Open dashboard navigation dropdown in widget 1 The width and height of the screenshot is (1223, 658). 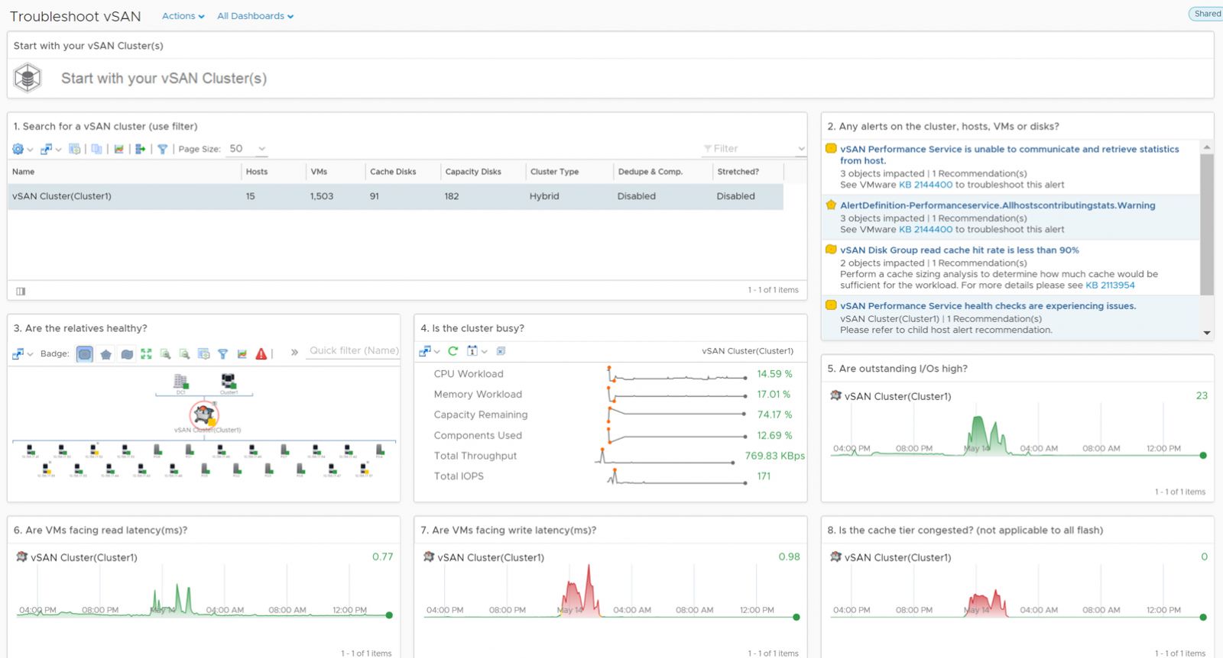(50, 149)
